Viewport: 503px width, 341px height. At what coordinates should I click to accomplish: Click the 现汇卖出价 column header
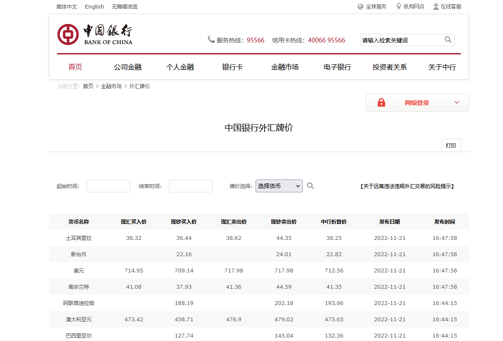(234, 222)
